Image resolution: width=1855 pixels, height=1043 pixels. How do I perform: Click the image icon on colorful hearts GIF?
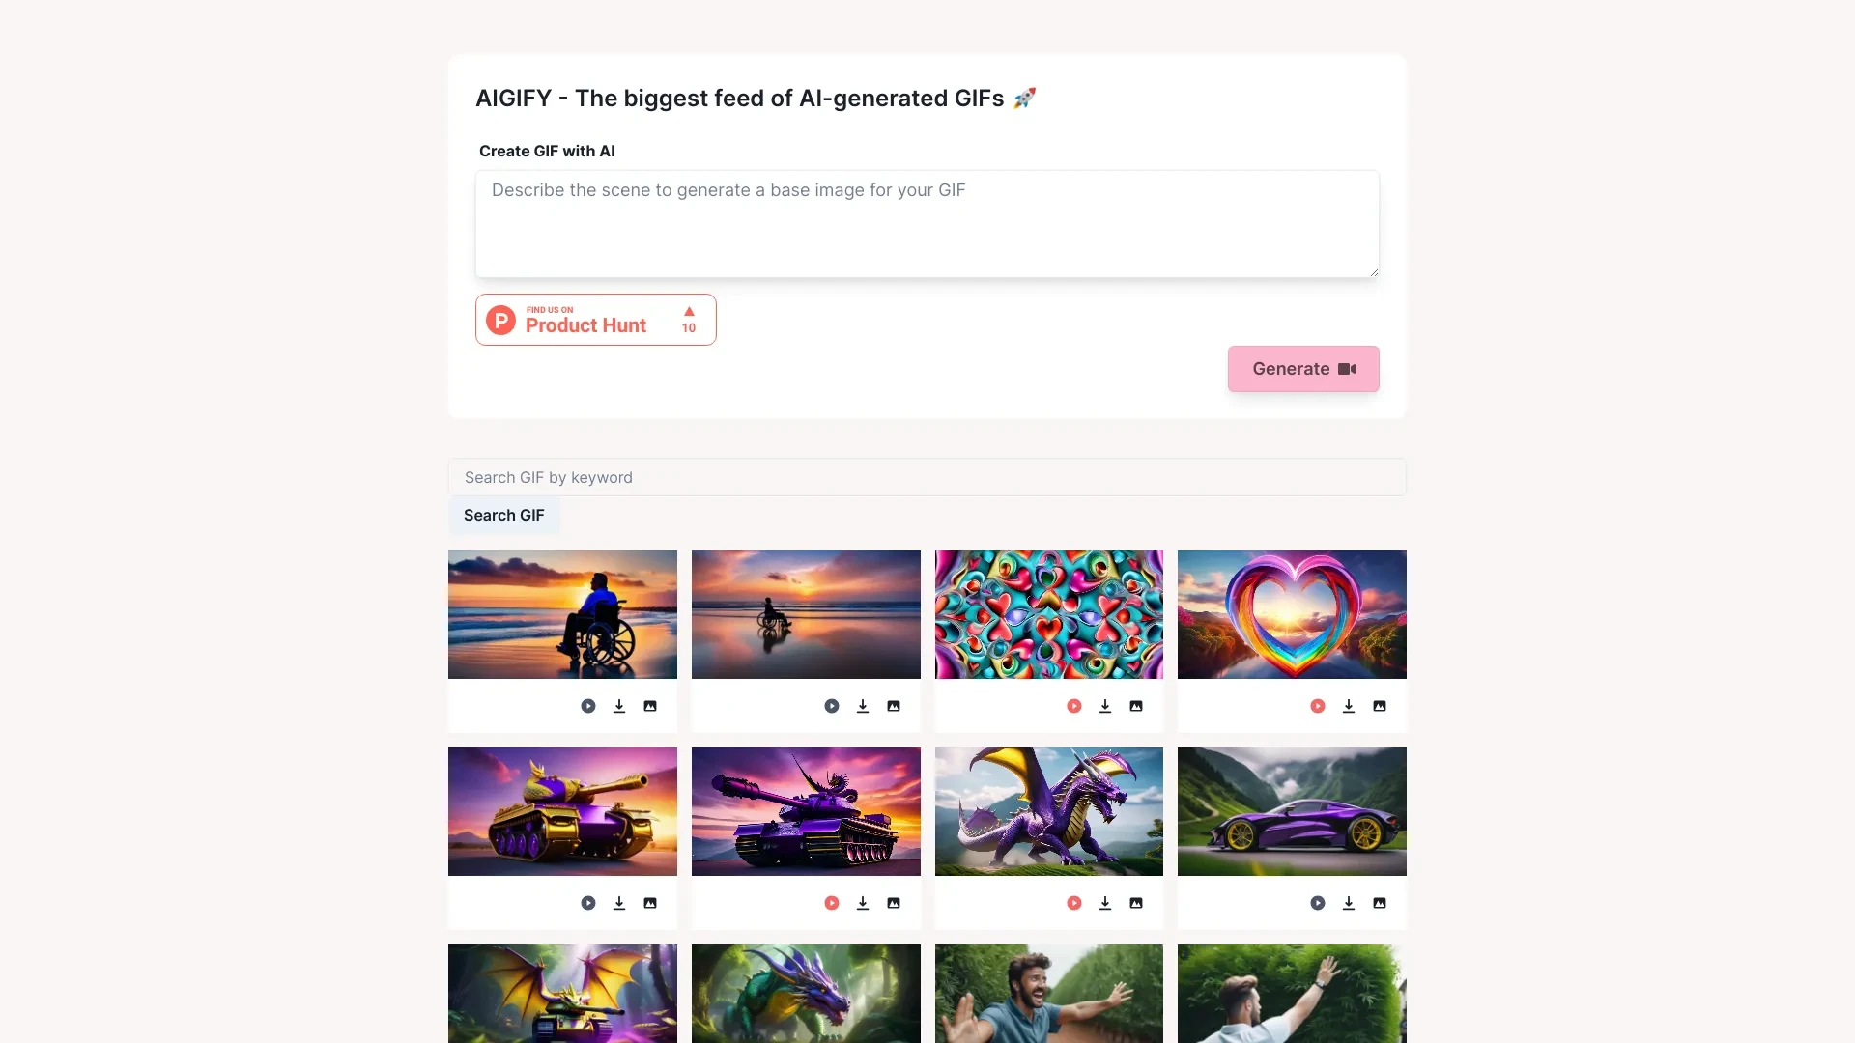point(1135,706)
